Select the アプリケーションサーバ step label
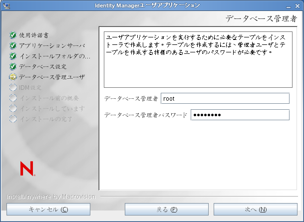The width and height of the screenshot is (304, 222). pos(52,46)
